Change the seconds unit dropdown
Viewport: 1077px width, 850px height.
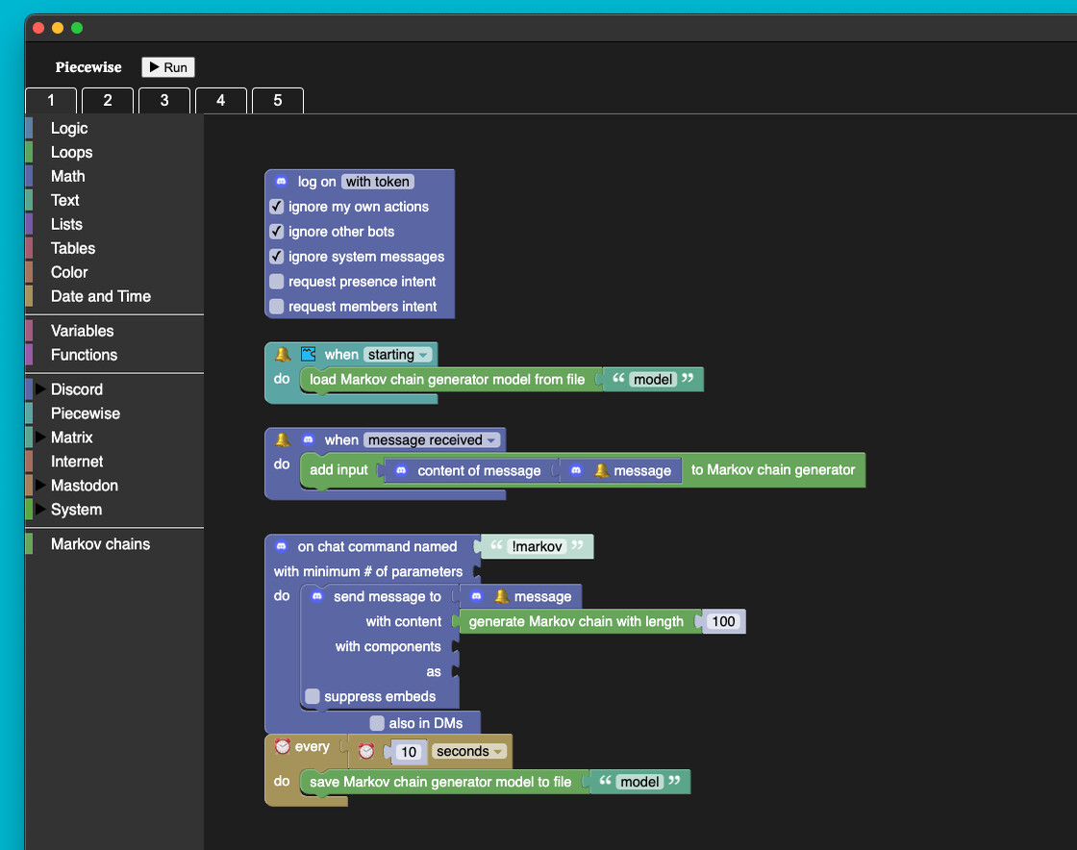(469, 751)
